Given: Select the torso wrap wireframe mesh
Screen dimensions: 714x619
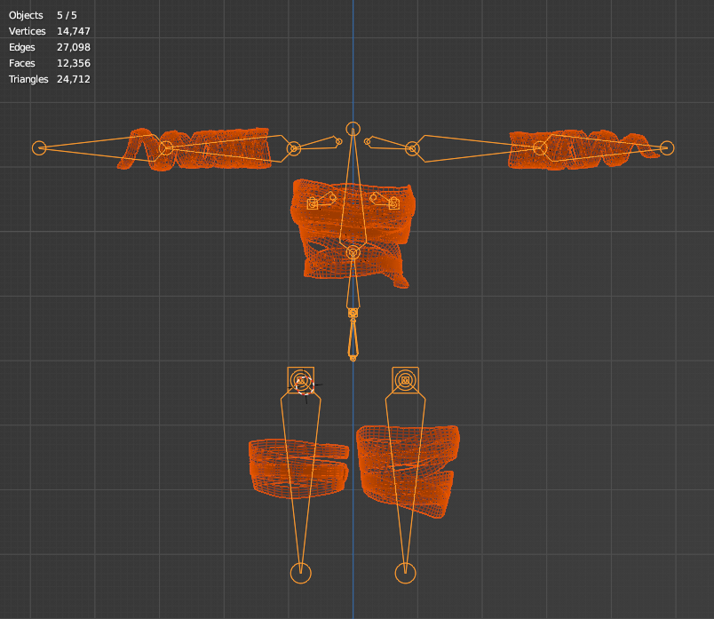Looking at the screenshot, I should 353,234.
